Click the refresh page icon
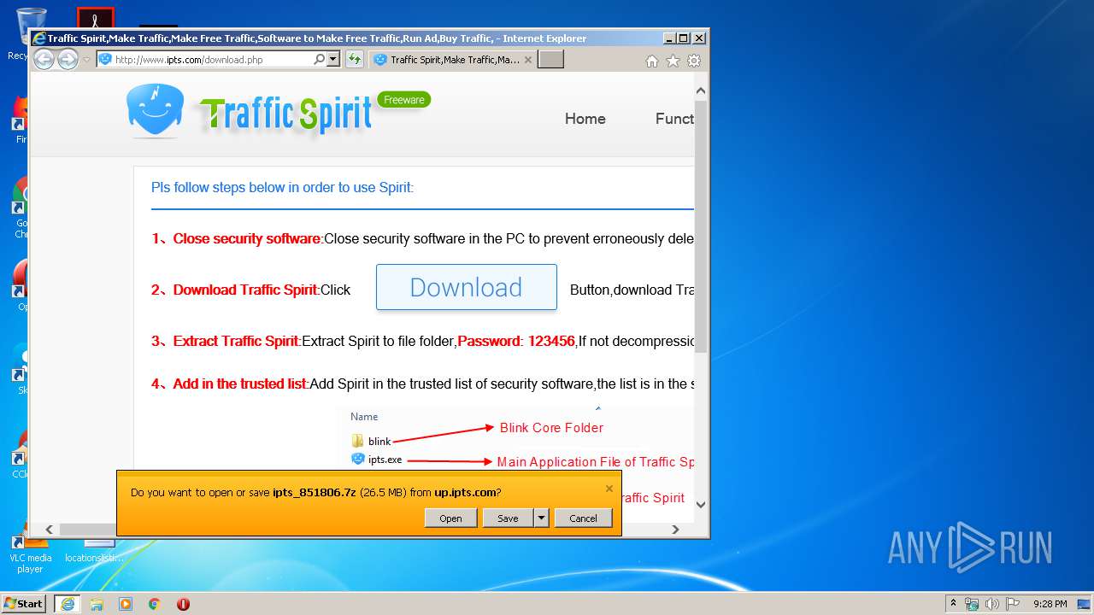 [x=355, y=60]
